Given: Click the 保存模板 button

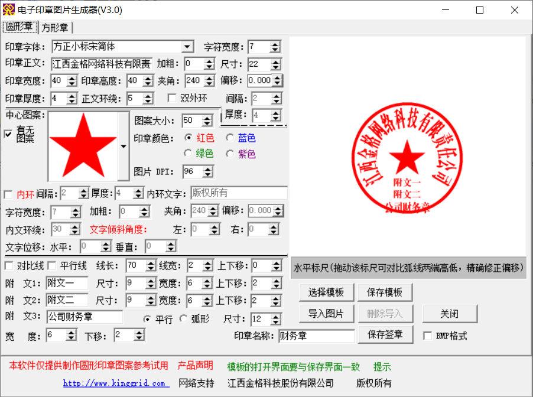Looking at the screenshot, I should coord(385,292).
